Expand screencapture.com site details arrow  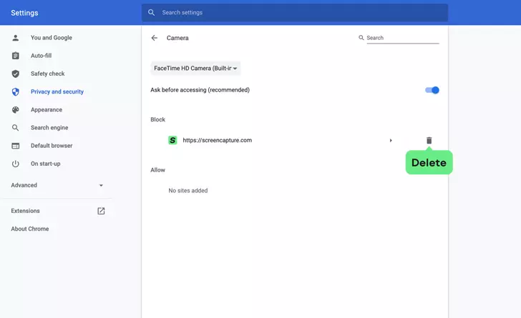point(391,140)
